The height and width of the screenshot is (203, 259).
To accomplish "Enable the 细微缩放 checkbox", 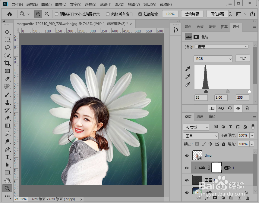I will (x=140, y=14).
